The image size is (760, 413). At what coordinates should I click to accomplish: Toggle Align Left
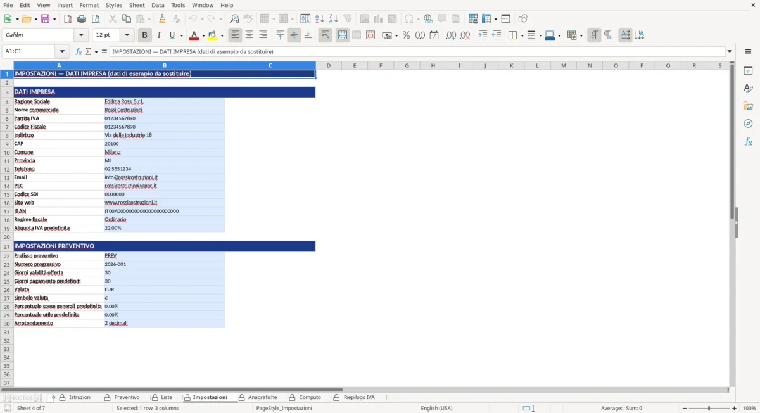pyautogui.click(x=235, y=35)
